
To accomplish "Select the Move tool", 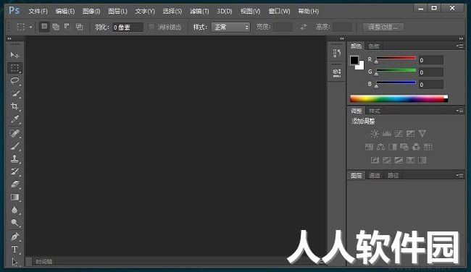I will click(x=14, y=55).
